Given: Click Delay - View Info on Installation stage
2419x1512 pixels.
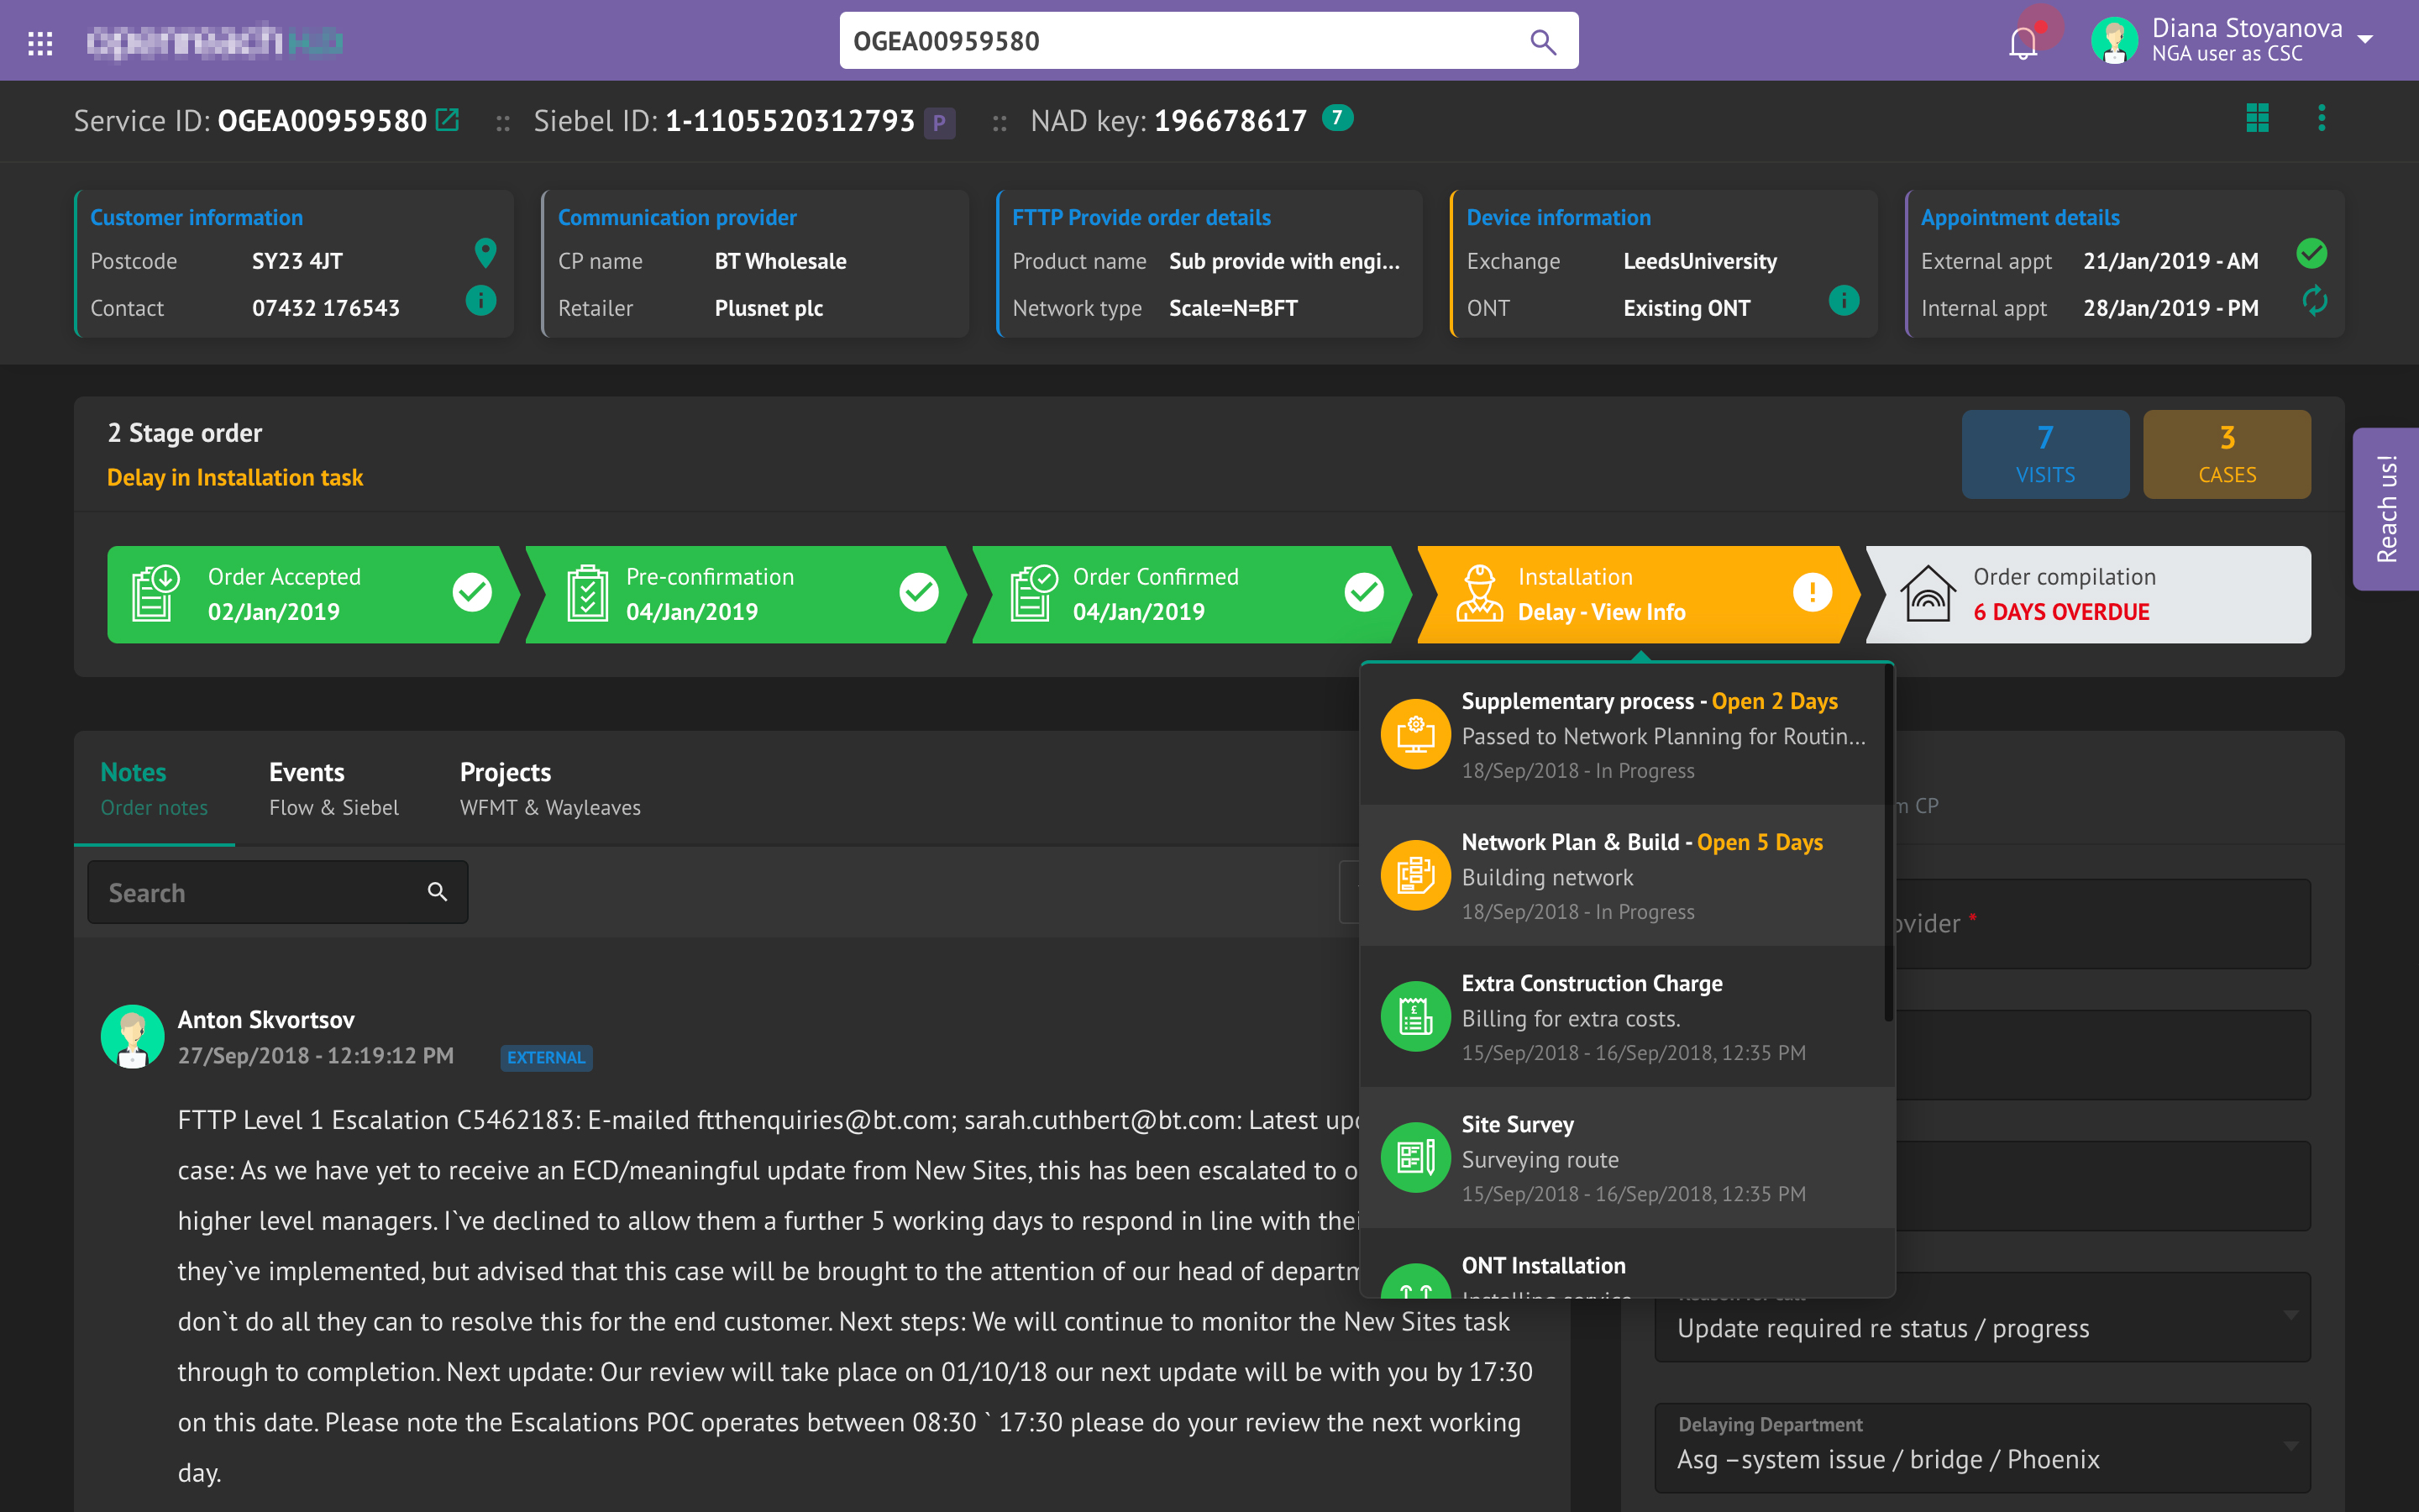Looking at the screenshot, I should [1602, 612].
